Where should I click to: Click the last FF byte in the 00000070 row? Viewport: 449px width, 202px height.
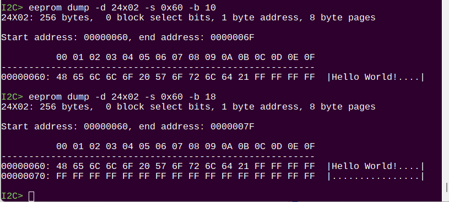pyautogui.click(x=310, y=176)
